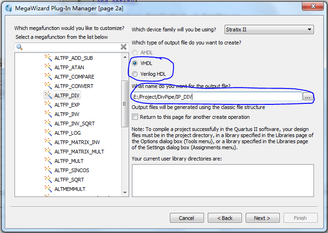
Task: Click the scroll down arrow of megafunction list
Action: tap(125, 193)
